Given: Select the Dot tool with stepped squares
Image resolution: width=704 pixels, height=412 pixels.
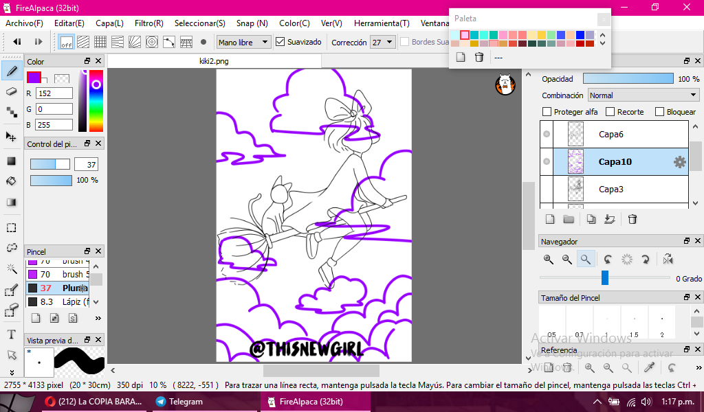Looking at the screenshot, I should click(x=12, y=112).
